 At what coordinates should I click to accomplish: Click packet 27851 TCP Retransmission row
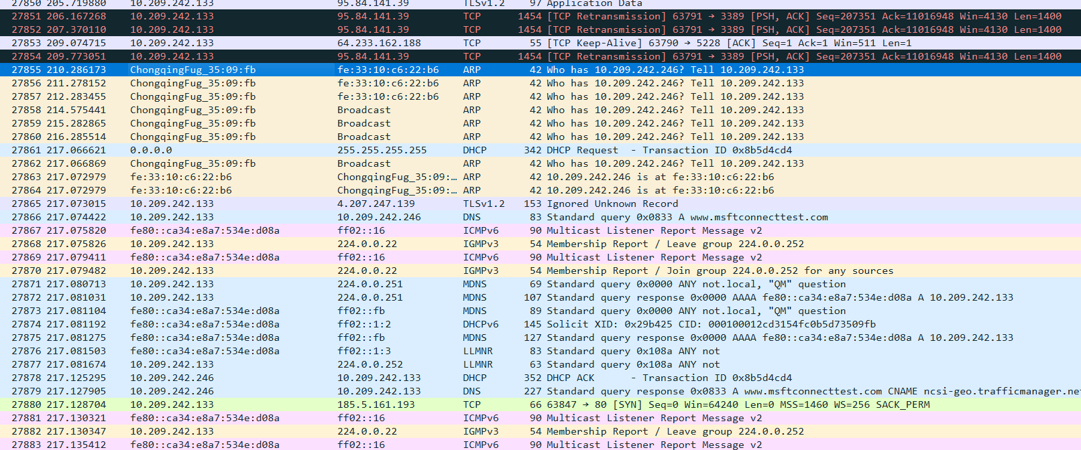[536, 16]
